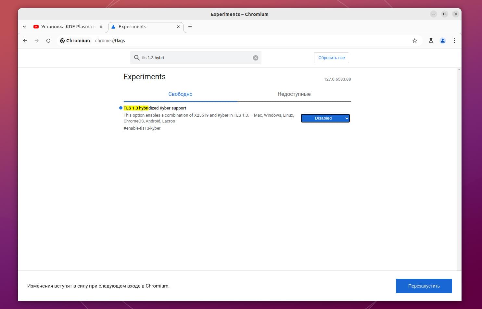Maximize the Chromium window
Viewport: 482px width, 309px height.
click(x=445, y=14)
